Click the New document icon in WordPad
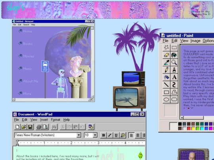The width and height of the screenshot is (214, 160). coord(17,127)
